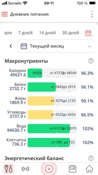Open the weight scale tab
Viewport: 98px width, 175px height.
72,169
